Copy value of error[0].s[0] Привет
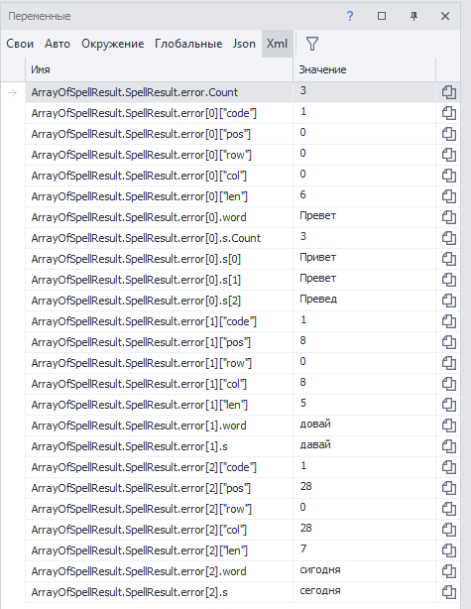Viewport: 471px width, 609px height. pos(448,259)
